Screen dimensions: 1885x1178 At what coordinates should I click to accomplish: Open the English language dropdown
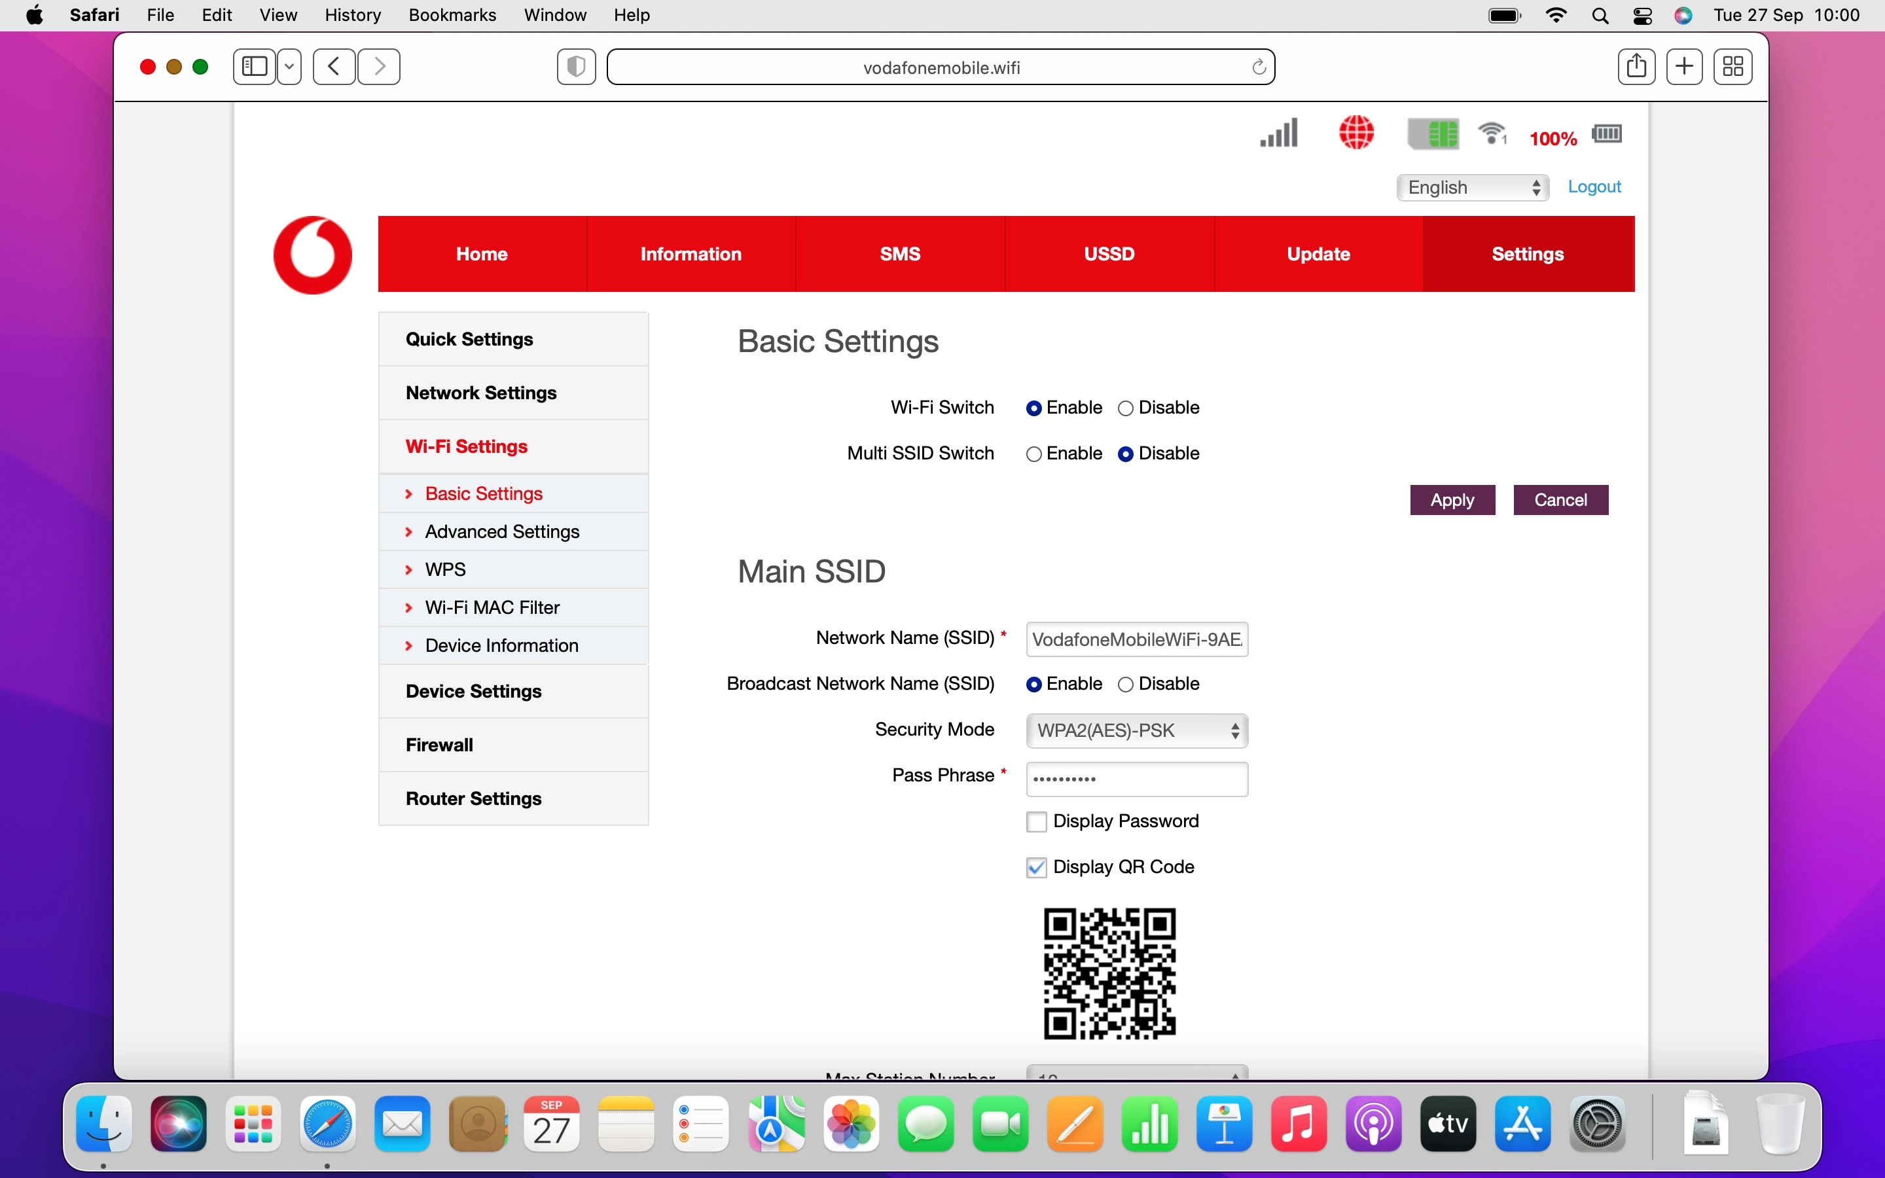coord(1472,188)
